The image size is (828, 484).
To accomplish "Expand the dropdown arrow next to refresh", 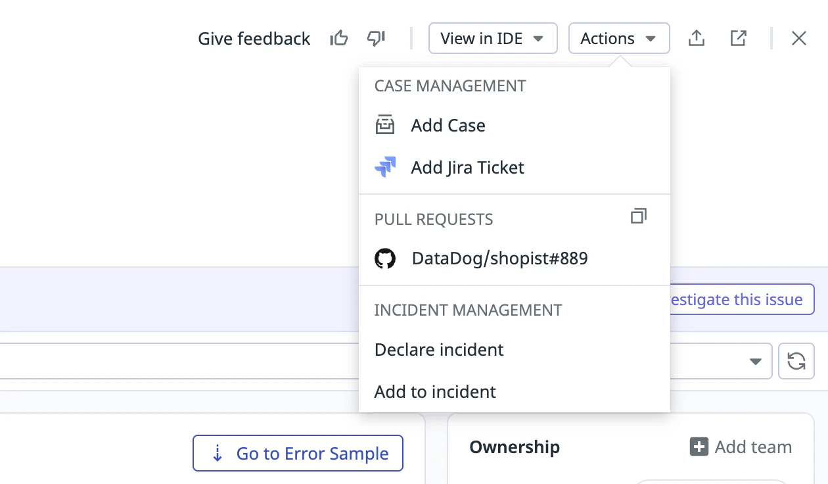I will [x=756, y=362].
